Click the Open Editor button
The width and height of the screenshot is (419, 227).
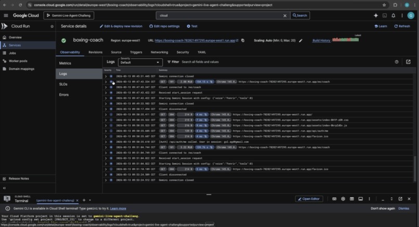(309, 199)
